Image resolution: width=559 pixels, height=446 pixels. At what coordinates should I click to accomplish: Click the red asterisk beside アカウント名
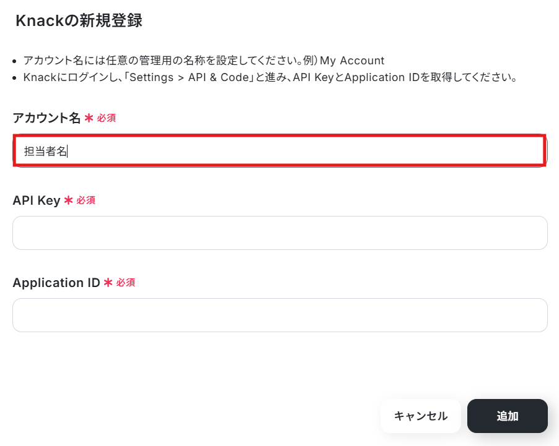click(89, 118)
